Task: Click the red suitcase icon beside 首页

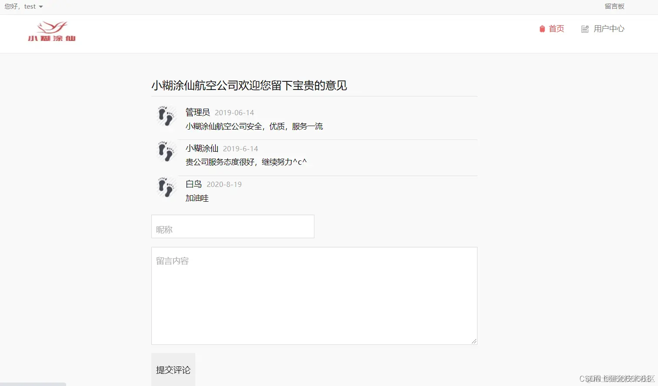Action: click(541, 29)
